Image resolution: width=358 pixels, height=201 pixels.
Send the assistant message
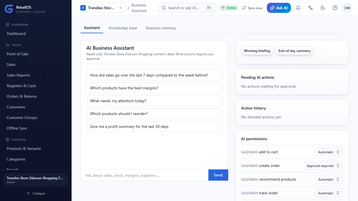(x=218, y=175)
